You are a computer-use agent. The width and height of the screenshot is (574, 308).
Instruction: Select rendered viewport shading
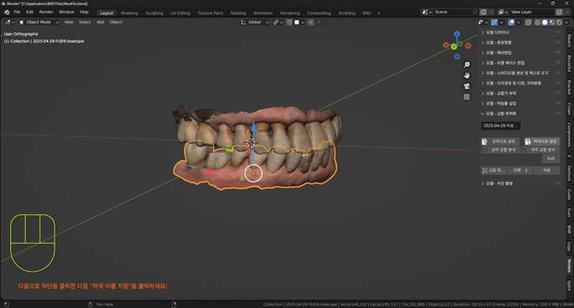tap(559, 23)
